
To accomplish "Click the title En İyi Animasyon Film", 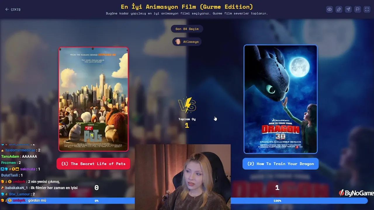I will click(187, 6).
